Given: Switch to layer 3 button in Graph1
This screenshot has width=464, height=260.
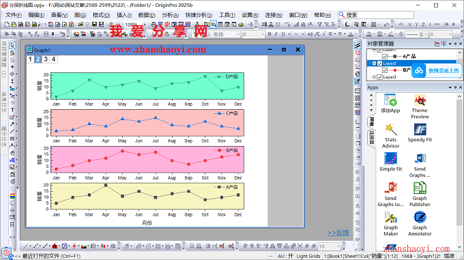Looking at the screenshot, I should (46, 59).
